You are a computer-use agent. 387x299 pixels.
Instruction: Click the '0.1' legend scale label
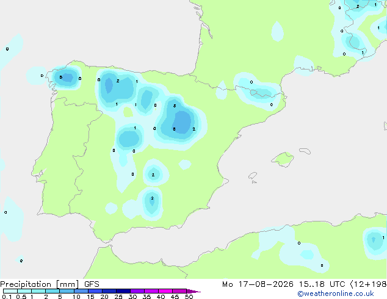(7, 297)
